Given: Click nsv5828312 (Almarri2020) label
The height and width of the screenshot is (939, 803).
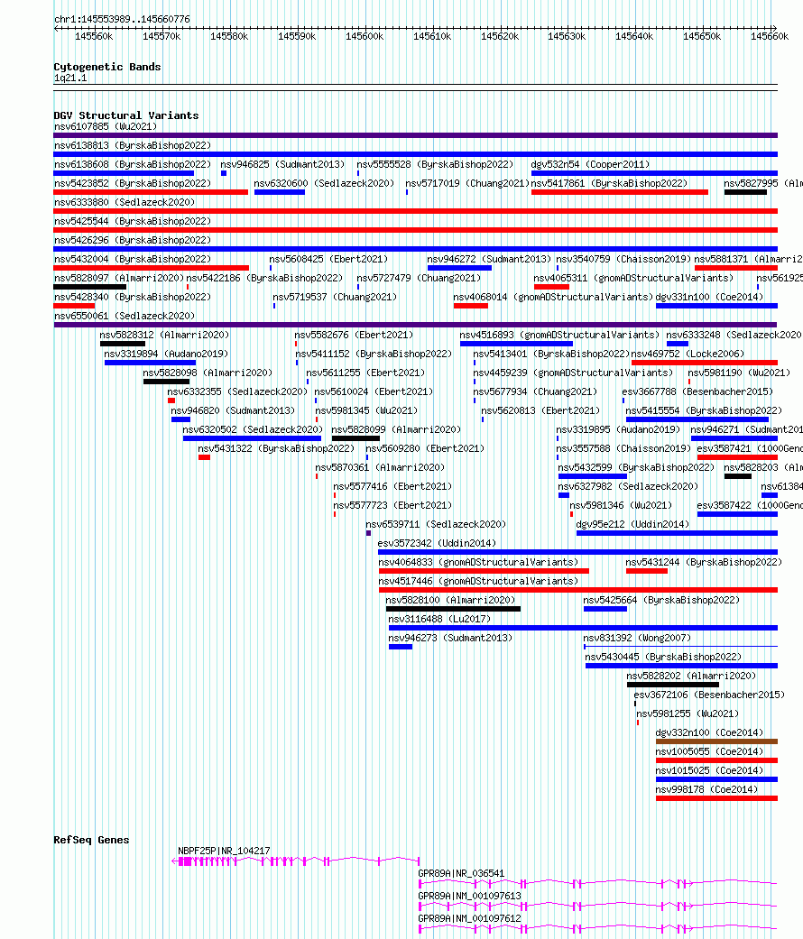Looking at the screenshot, I should pyautogui.click(x=165, y=335).
